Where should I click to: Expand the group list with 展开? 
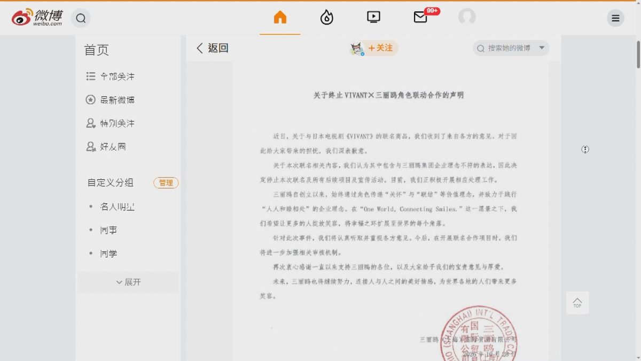click(x=128, y=282)
